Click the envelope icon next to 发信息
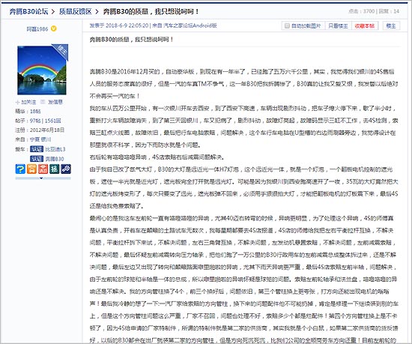Image resolution: width=412 pixels, height=344 pixels. (43, 102)
